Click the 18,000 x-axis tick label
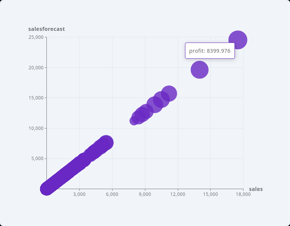The width and height of the screenshot is (290, 226). (243, 194)
